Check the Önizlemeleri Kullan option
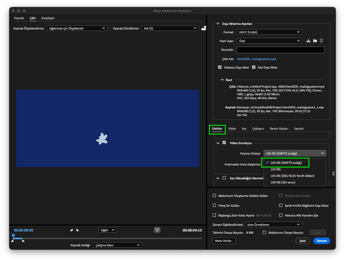Screen dimensions: 345x261 point(281,195)
